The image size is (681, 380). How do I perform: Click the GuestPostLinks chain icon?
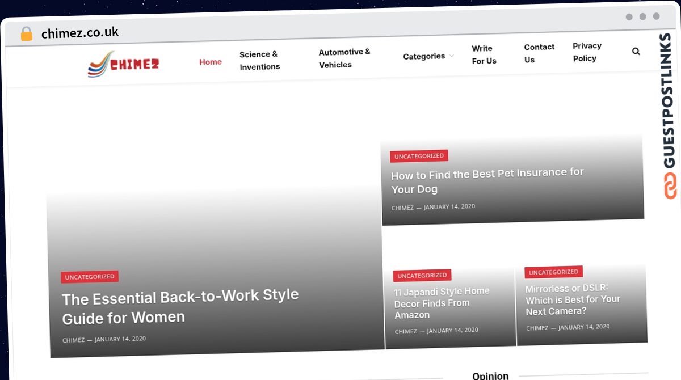[670, 187]
